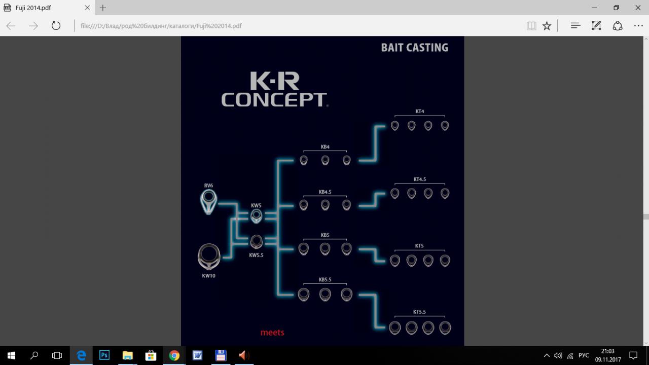Click the browser Back arrow
The height and width of the screenshot is (365, 649).
coord(11,26)
